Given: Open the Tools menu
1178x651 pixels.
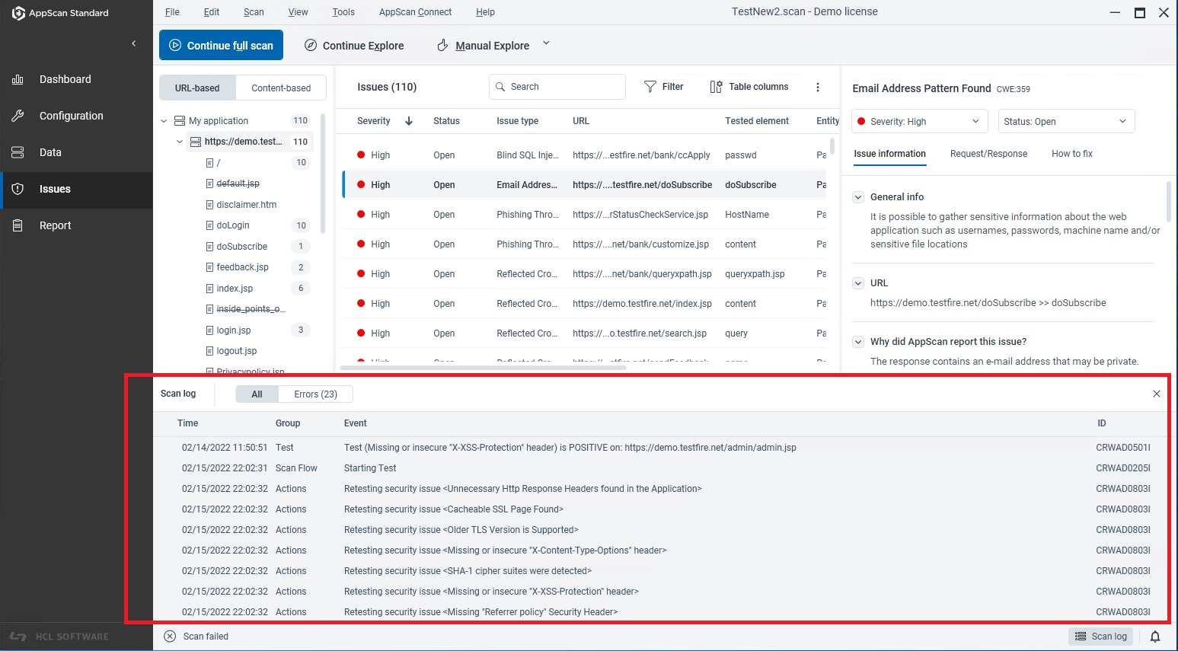Looking at the screenshot, I should point(343,12).
